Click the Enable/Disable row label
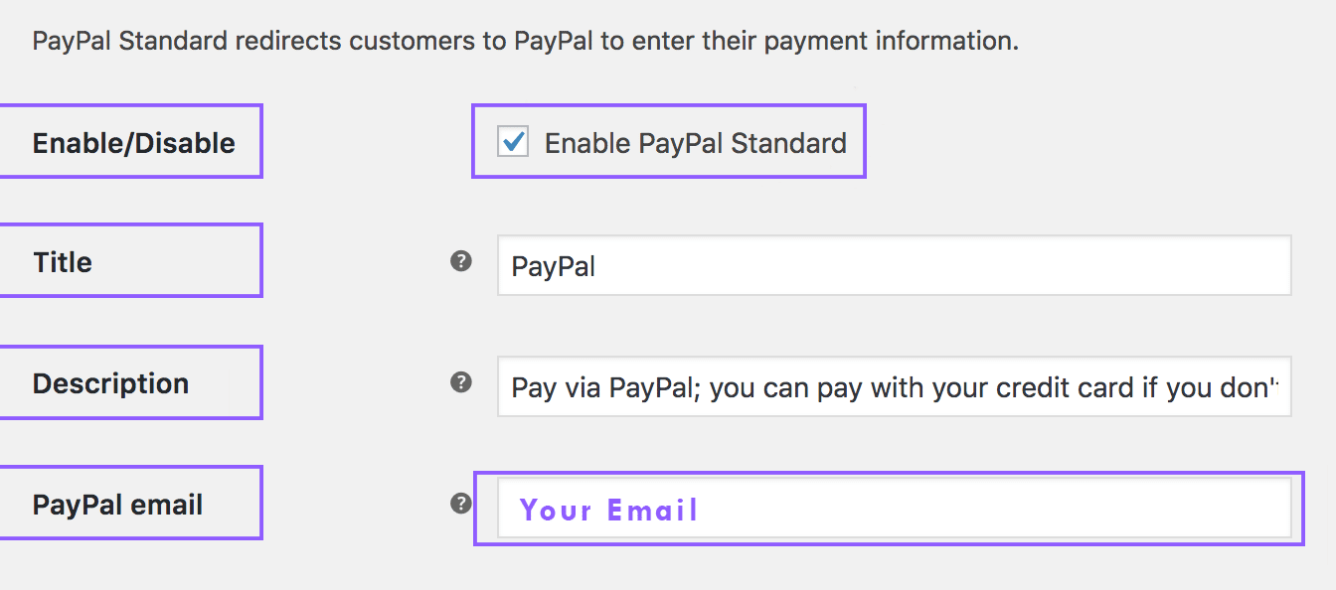The image size is (1336, 590). point(134,143)
